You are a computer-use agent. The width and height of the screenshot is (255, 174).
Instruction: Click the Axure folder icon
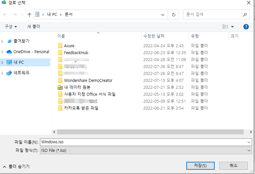click(x=60, y=46)
